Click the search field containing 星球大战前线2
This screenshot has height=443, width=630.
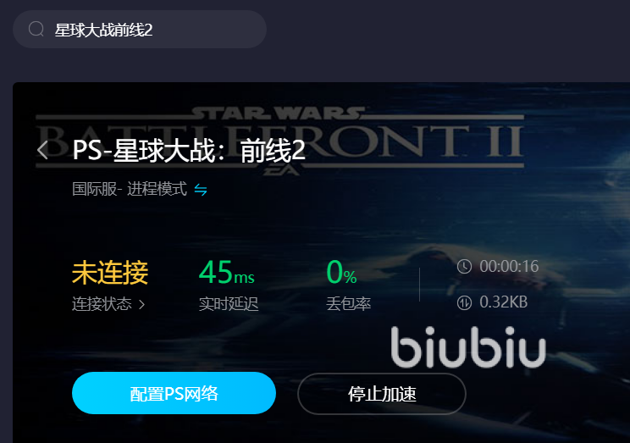pyautogui.click(x=140, y=30)
